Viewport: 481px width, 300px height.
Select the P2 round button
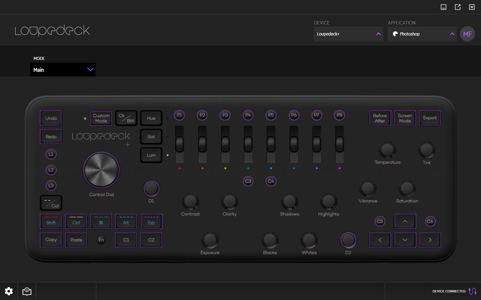202,115
